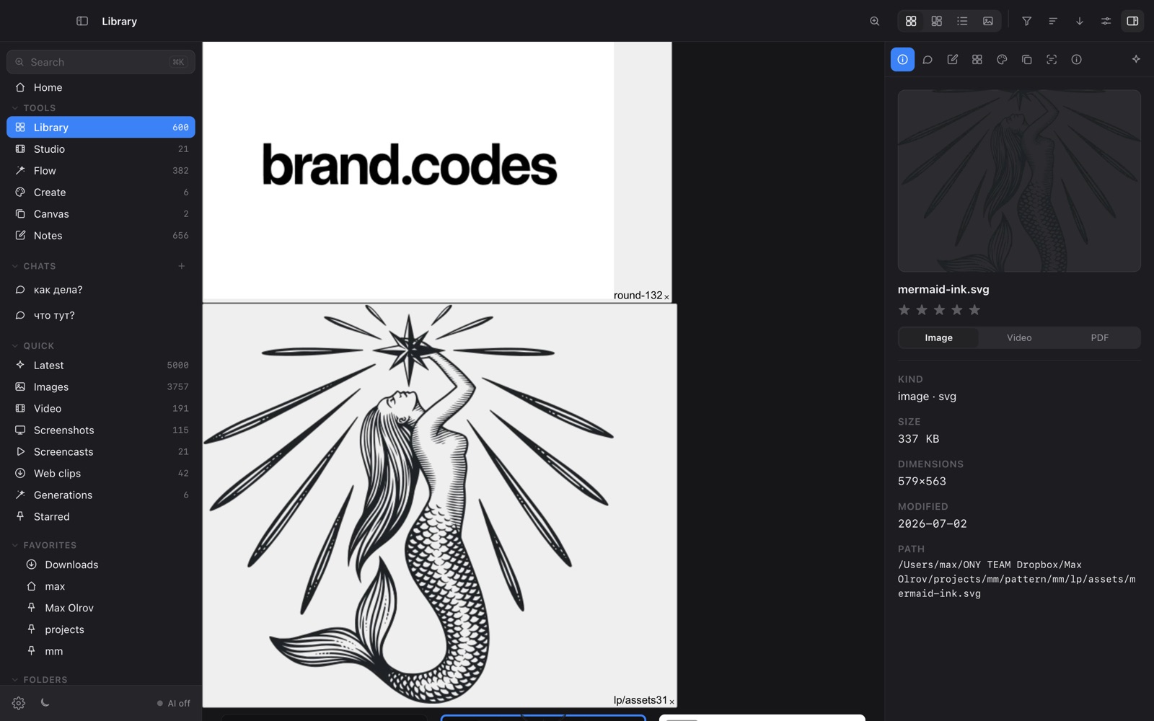Open the duplicate copies inspector tab
This screenshot has width=1154, height=721.
[x=1027, y=60]
